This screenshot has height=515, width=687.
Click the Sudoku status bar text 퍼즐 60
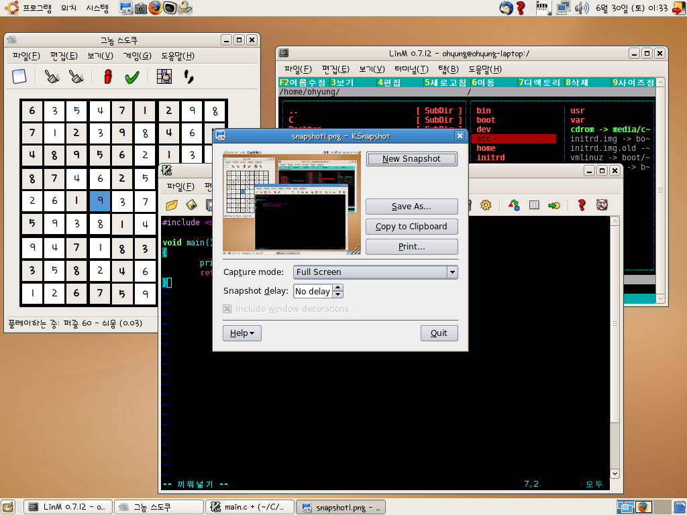78,323
